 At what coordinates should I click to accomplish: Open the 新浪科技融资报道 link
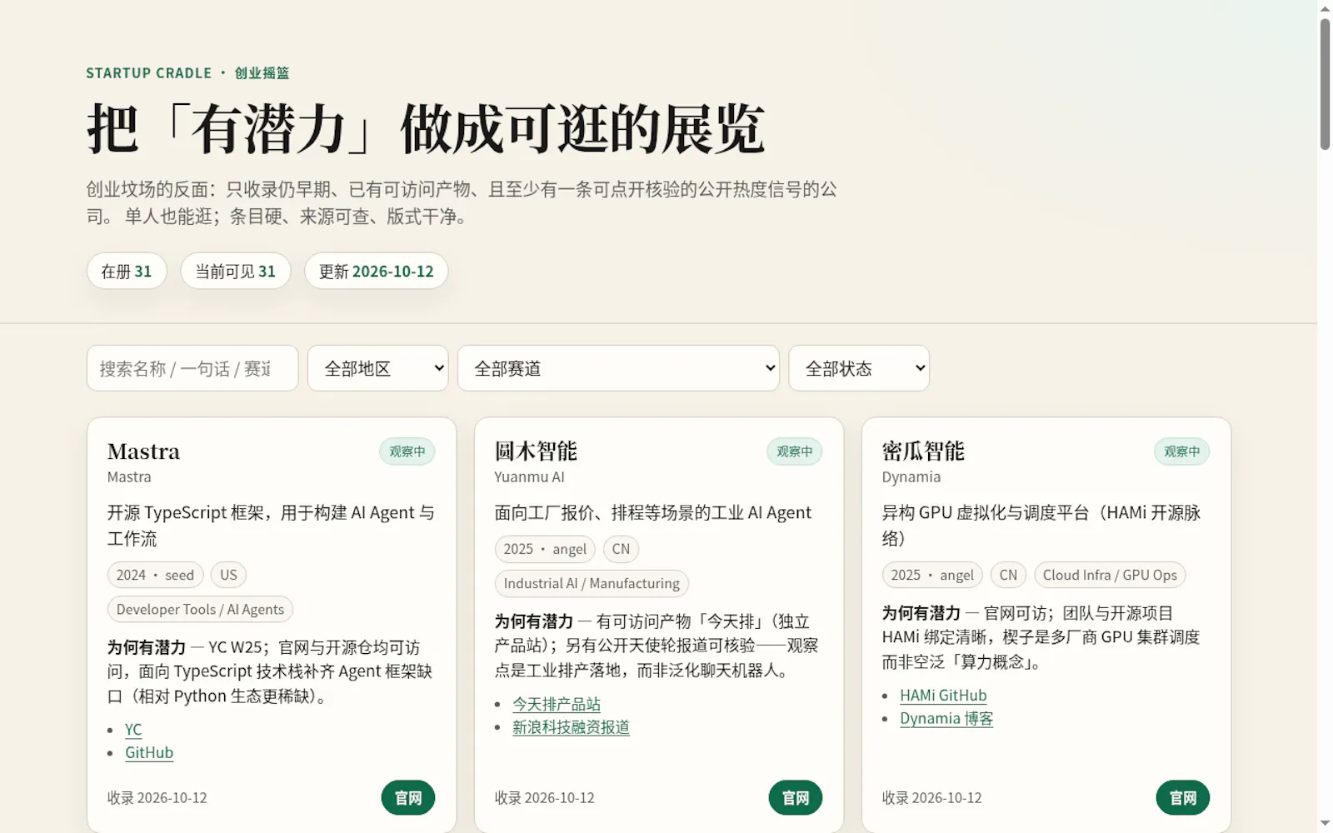coord(571,727)
